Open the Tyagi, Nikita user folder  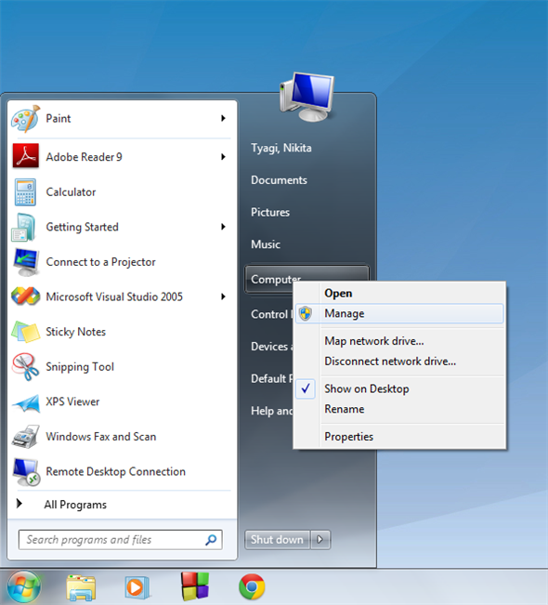[281, 148]
